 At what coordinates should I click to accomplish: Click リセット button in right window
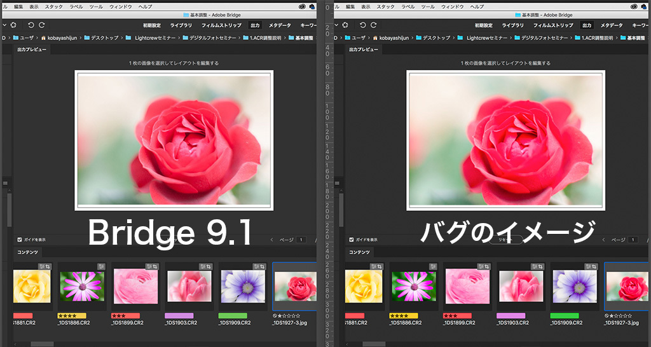(505, 240)
